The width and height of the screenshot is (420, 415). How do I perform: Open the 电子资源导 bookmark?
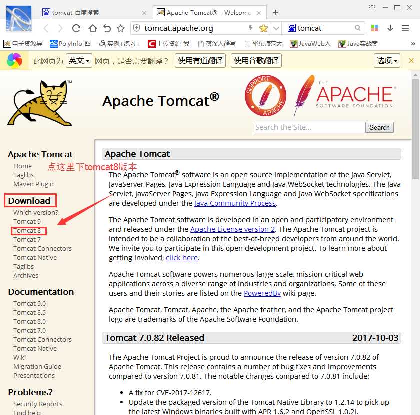click(23, 43)
